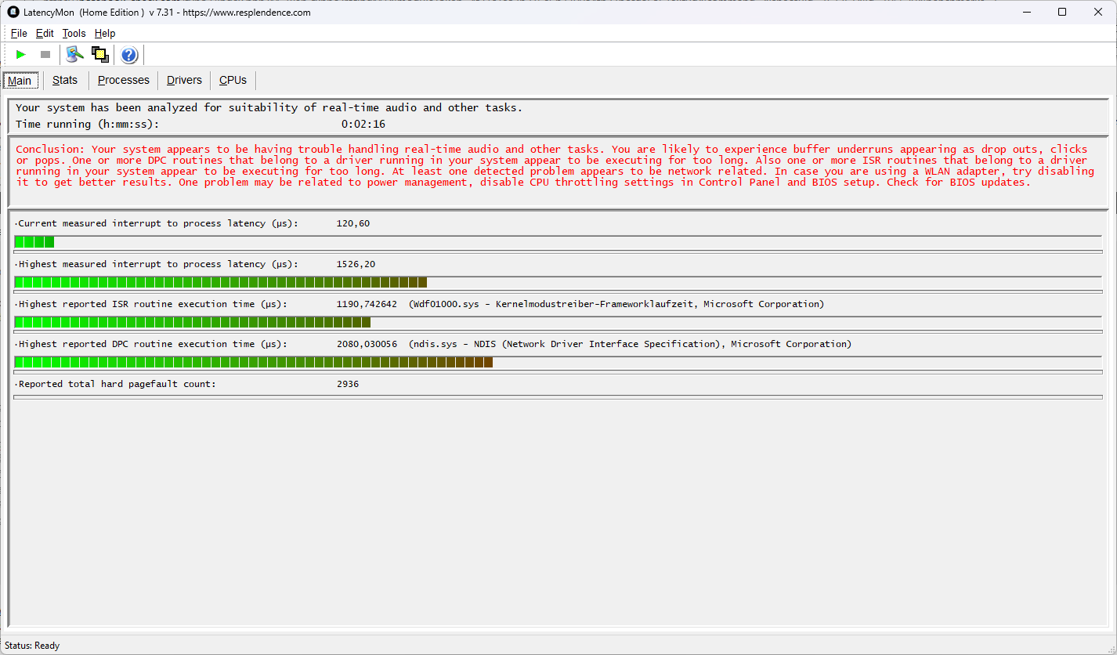Click 'Reported total hard pagefault count' label
The image size is (1117, 655).
coord(116,384)
